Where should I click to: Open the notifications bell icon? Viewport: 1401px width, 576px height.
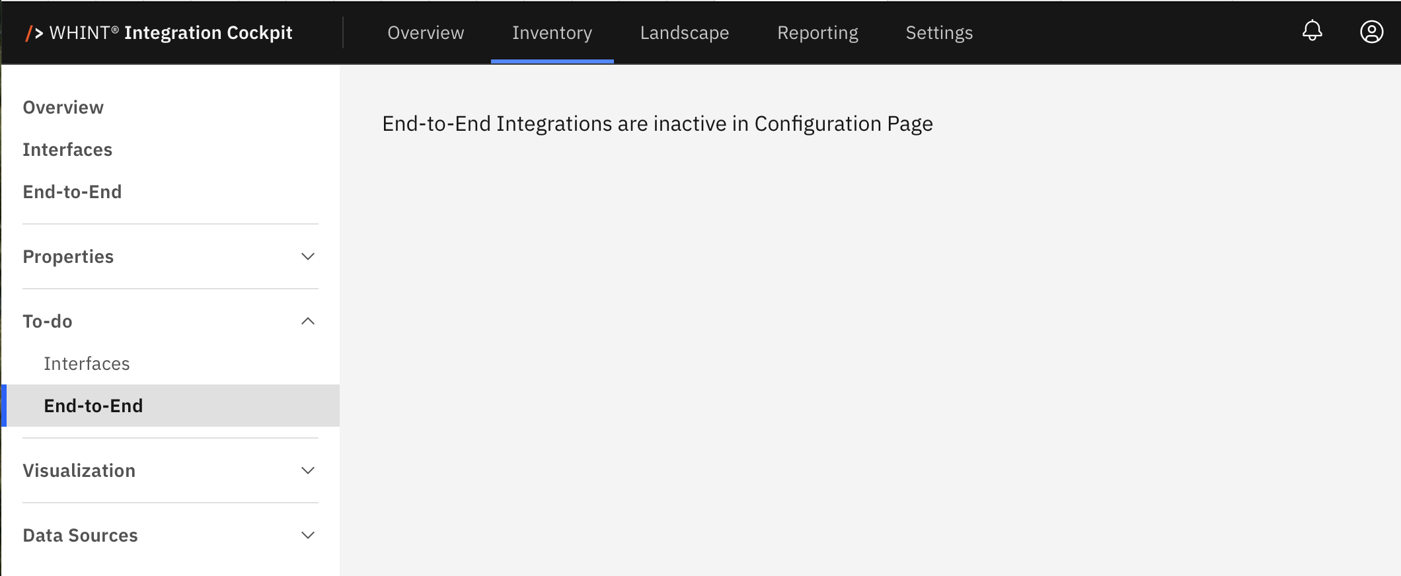1312,31
